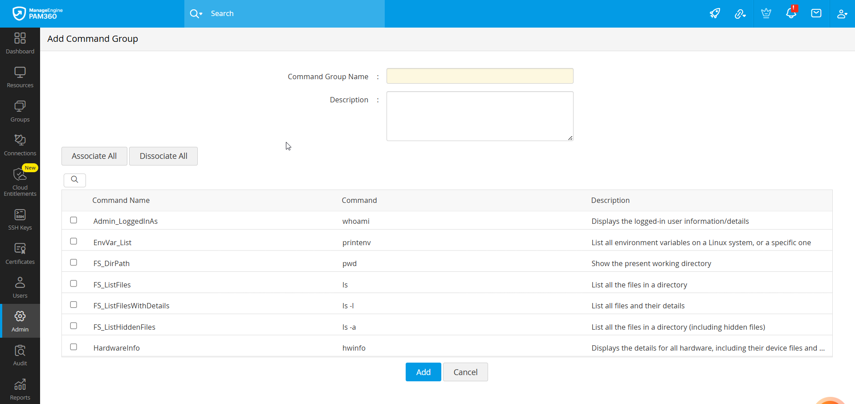Open the mail envelope icon

tap(816, 13)
